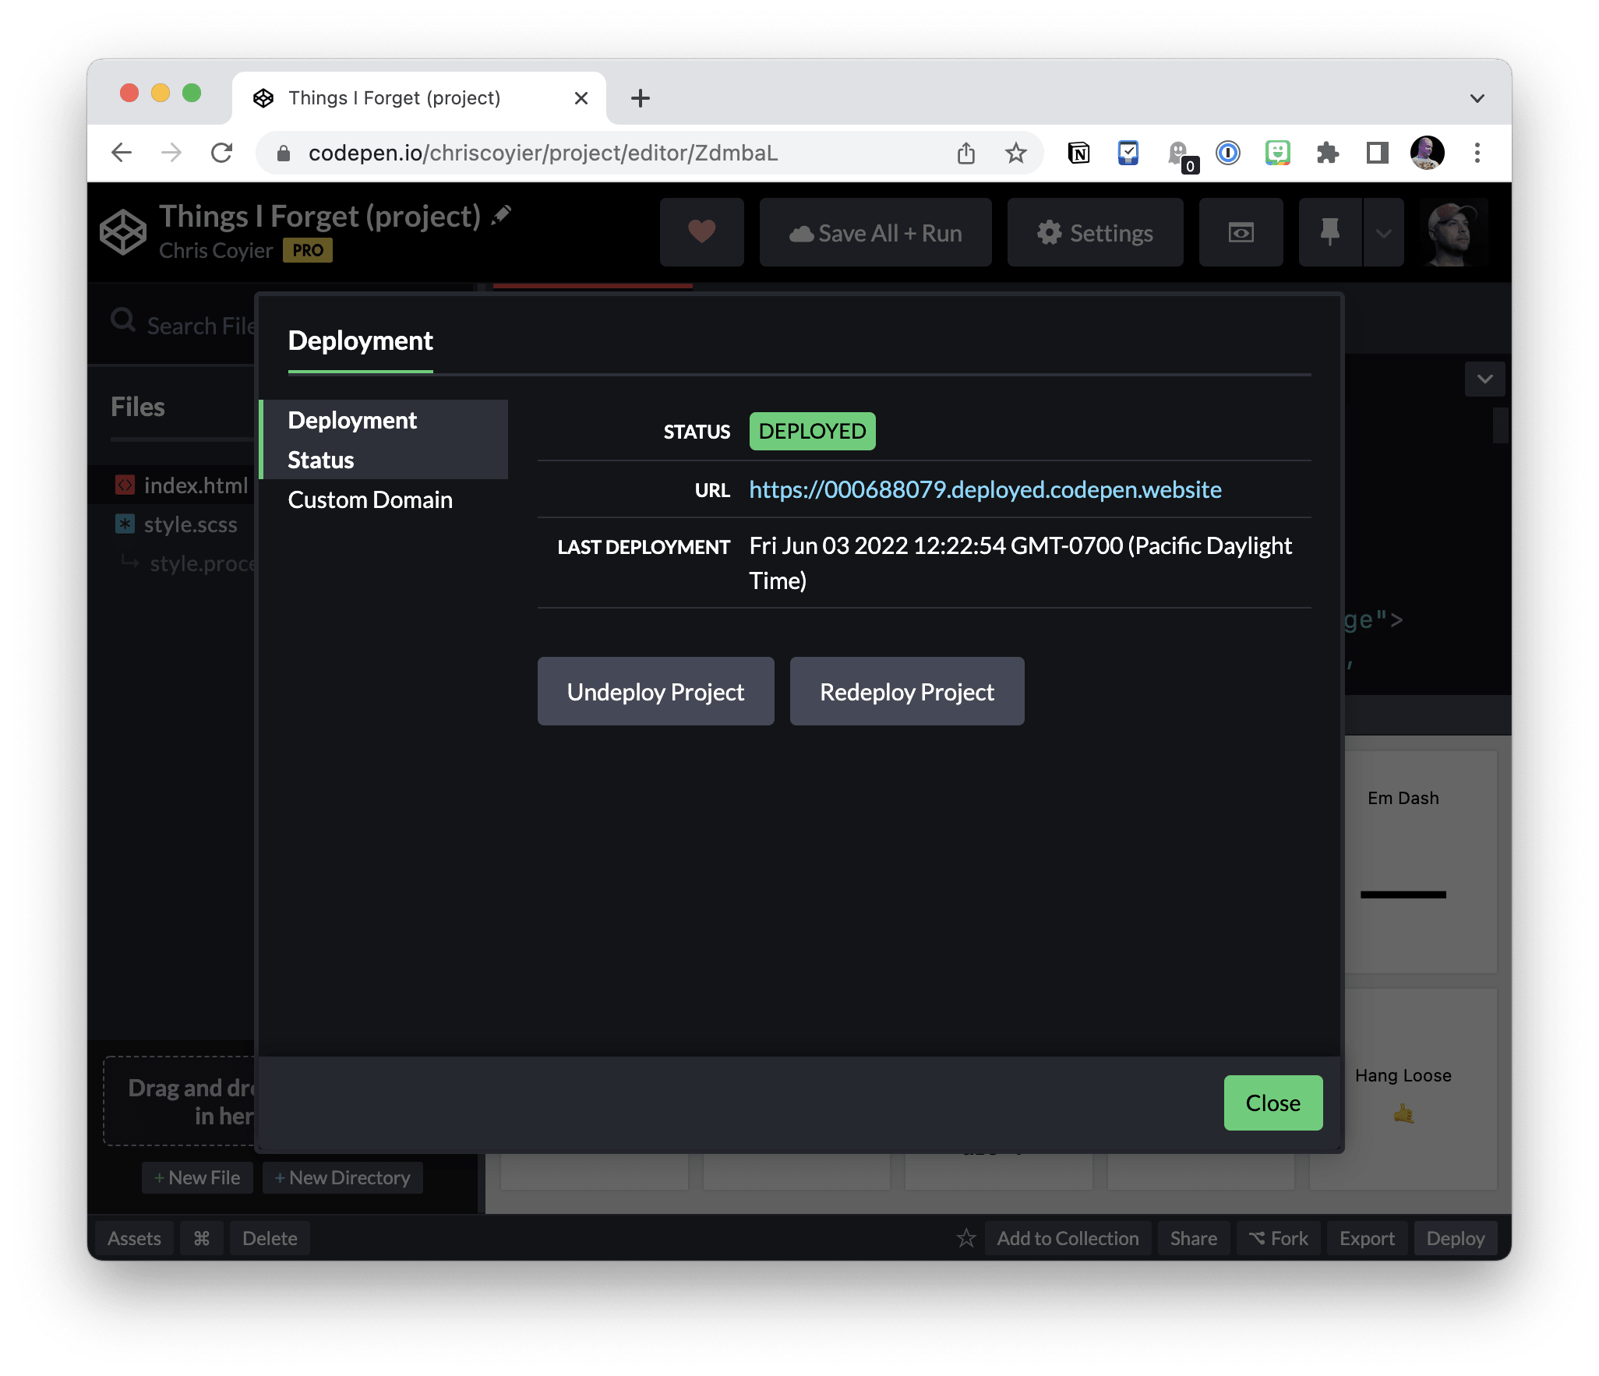
Task: Click the preview eye icon
Action: point(1241,231)
